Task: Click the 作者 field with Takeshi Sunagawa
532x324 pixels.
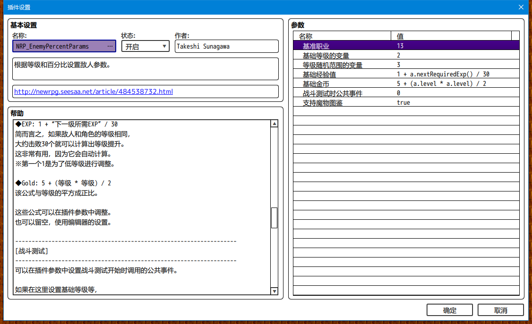Action: [x=227, y=46]
